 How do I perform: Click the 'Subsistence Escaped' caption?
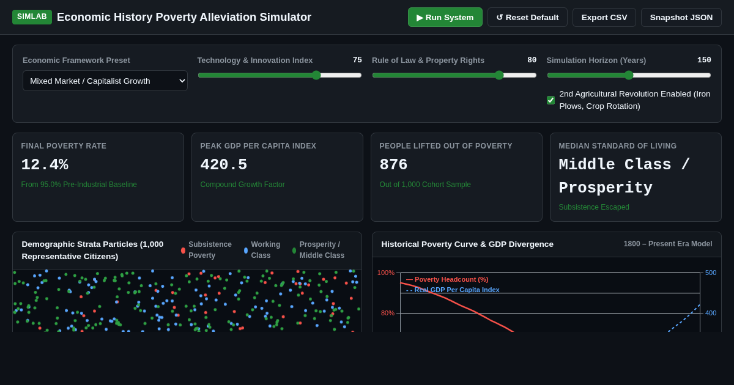pos(594,207)
